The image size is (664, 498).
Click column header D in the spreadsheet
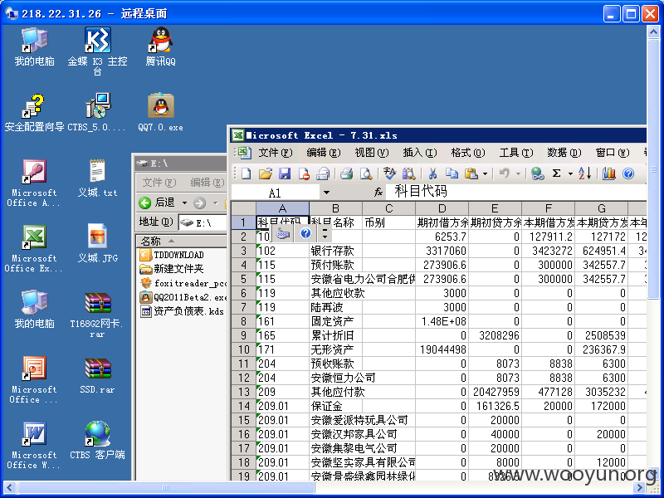coord(442,208)
